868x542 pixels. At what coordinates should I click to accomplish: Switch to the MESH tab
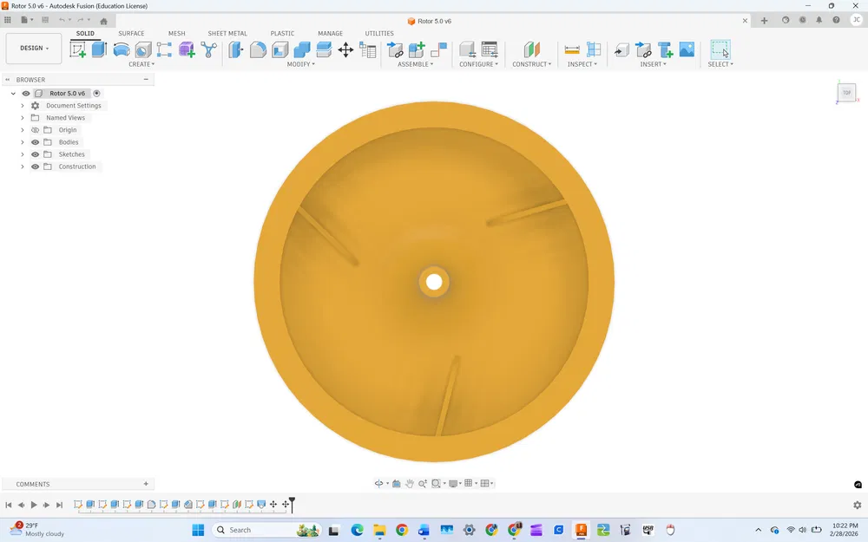click(176, 33)
